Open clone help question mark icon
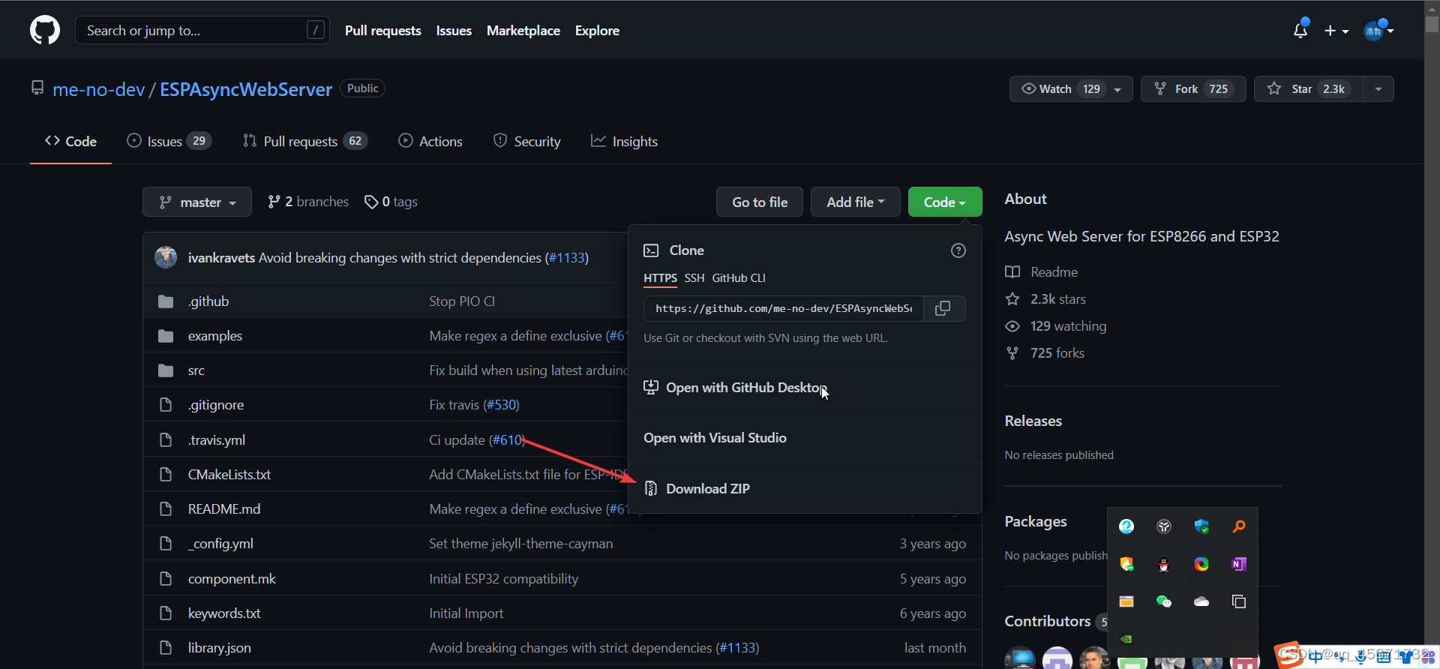Viewport: 1440px width, 669px height. pyautogui.click(x=958, y=250)
